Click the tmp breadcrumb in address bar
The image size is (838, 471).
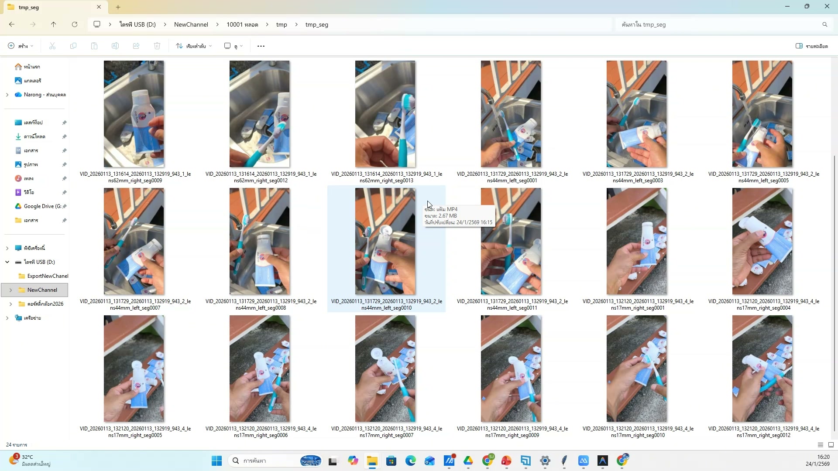click(x=282, y=24)
